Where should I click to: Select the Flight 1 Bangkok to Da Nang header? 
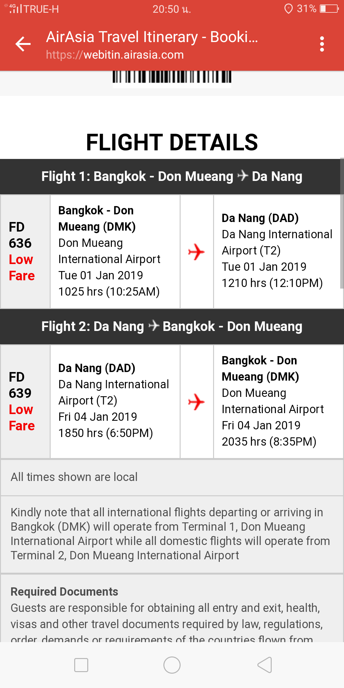point(172,176)
